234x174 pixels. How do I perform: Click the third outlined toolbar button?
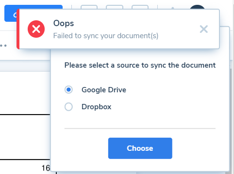pos(140,7)
